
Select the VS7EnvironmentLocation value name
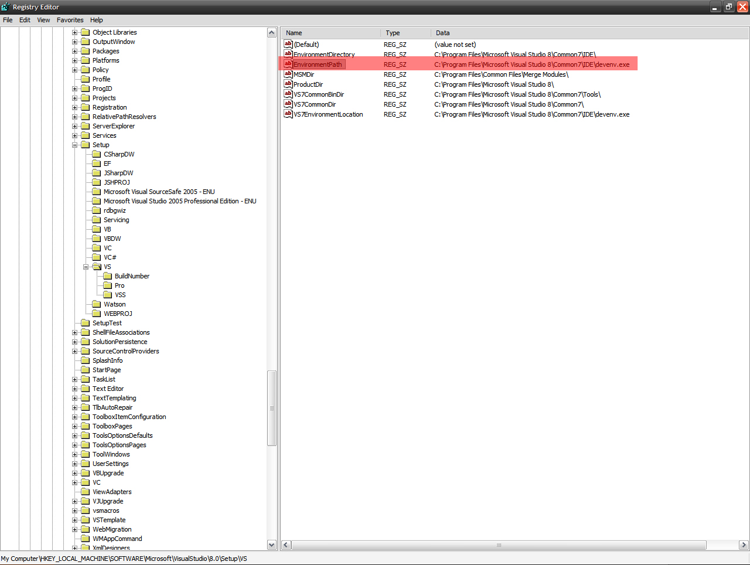coord(328,114)
